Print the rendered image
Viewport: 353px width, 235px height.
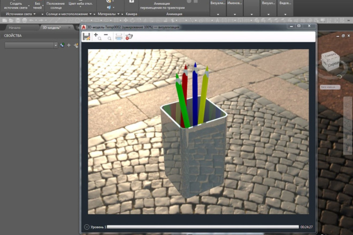(119, 36)
